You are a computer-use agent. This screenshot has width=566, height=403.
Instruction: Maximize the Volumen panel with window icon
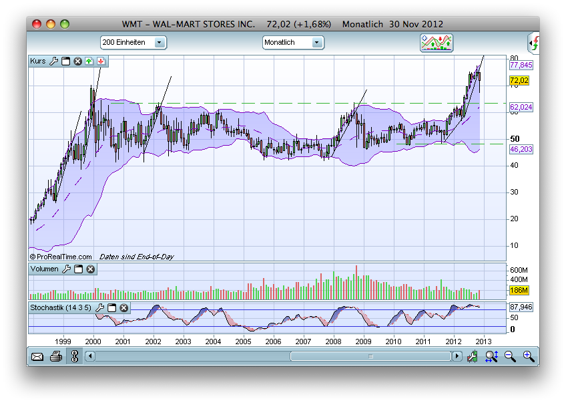click(x=78, y=269)
